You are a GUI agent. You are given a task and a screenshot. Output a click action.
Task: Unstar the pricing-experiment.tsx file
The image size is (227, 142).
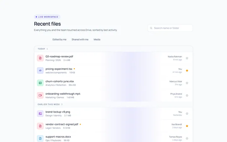[187, 71]
